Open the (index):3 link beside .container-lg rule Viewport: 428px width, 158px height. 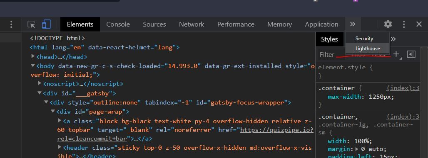pos(403,117)
